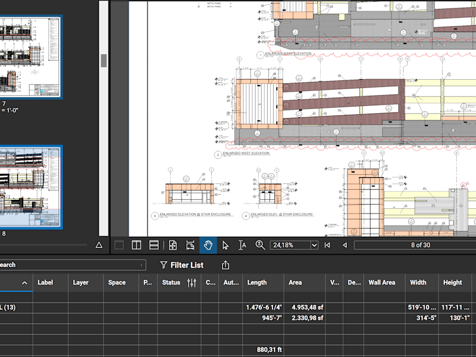This screenshot has height=357, width=476.
Task: Open the Status column filter sliders
Action: coord(192,283)
